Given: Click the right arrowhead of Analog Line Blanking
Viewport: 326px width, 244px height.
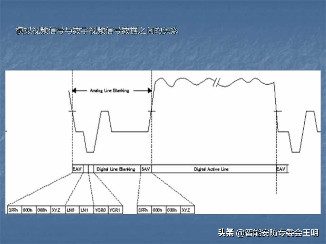Looking at the screenshot, I should pyautogui.click(x=149, y=91).
